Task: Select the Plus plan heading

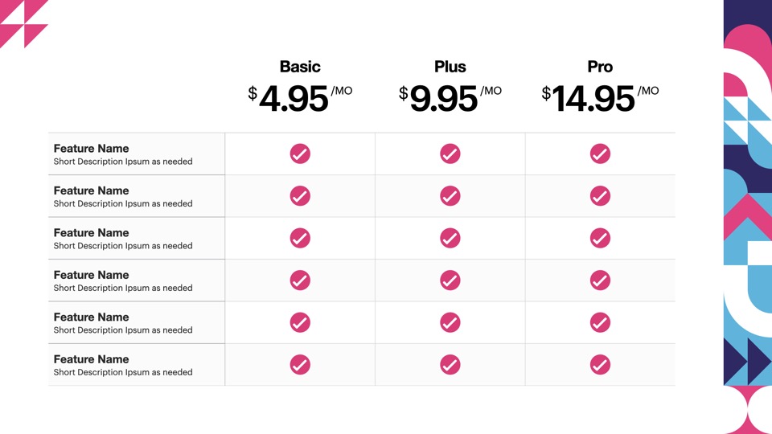Action: coord(450,67)
